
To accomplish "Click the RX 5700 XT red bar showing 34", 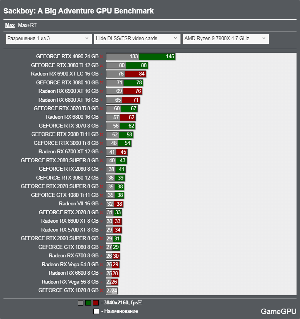I will [x=117, y=230].
